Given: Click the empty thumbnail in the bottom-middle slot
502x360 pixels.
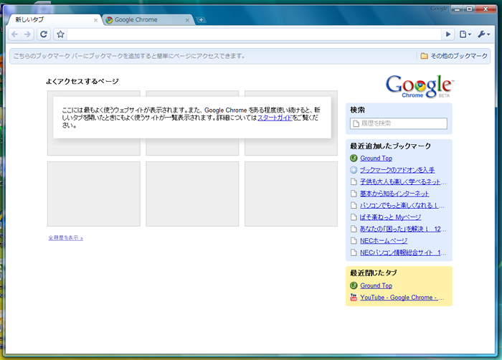Looking at the screenshot, I should click(x=192, y=194).
